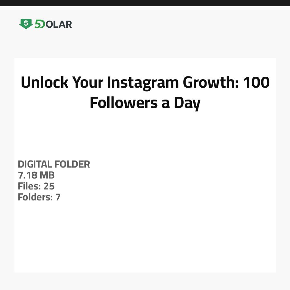The image size is (290, 290).
Task: Select the word "Unlock" in the headline
Action: click(x=44, y=83)
